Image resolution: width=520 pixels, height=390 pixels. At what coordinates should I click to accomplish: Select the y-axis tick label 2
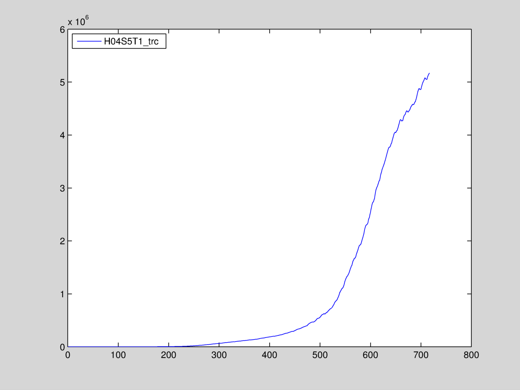pos(62,241)
